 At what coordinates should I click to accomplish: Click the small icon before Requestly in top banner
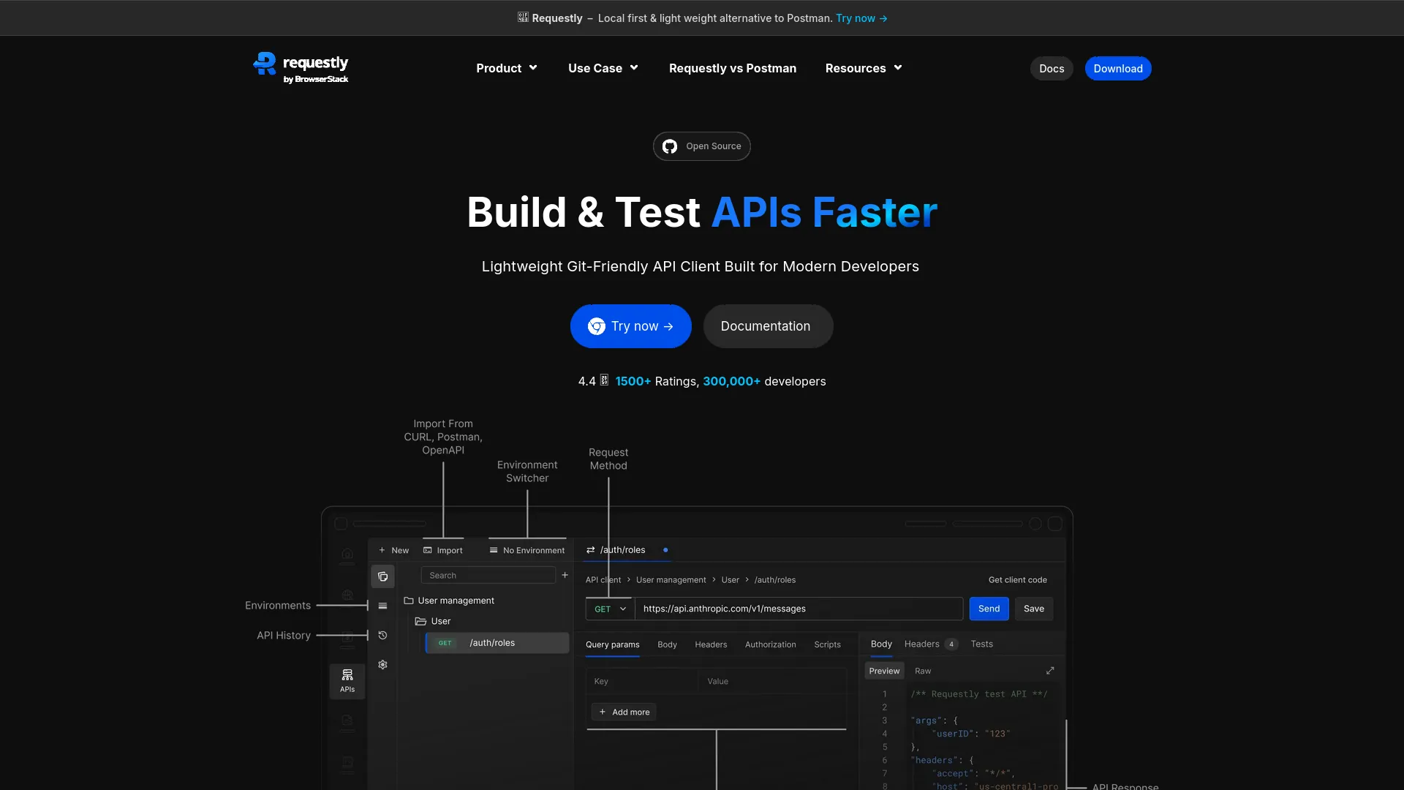point(523,18)
